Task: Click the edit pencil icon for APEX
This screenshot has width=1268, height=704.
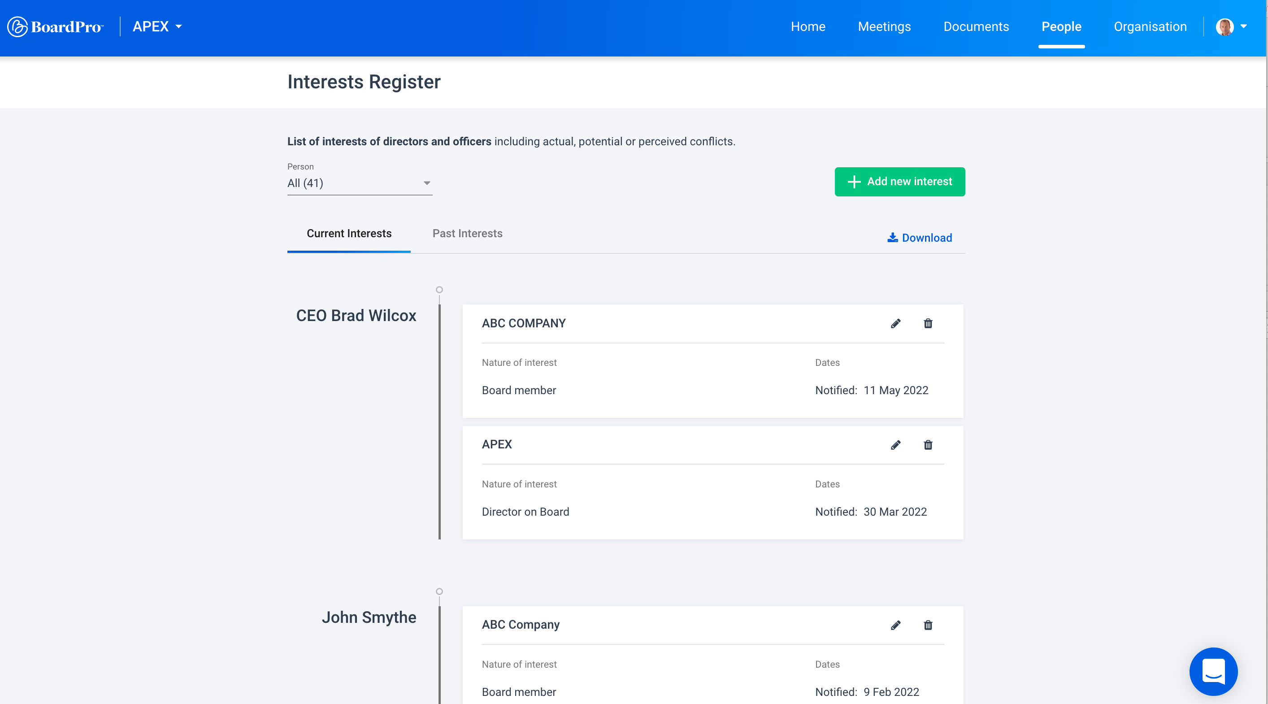Action: pyautogui.click(x=896, y=444)
